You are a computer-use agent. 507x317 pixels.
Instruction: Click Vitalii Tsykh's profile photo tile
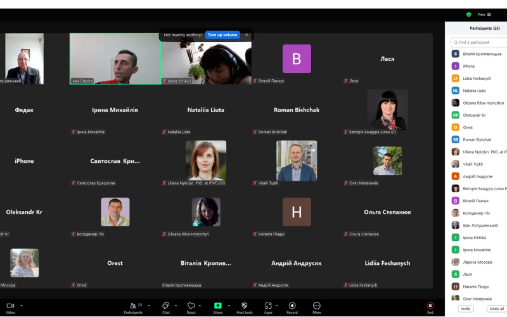point(297,160)
